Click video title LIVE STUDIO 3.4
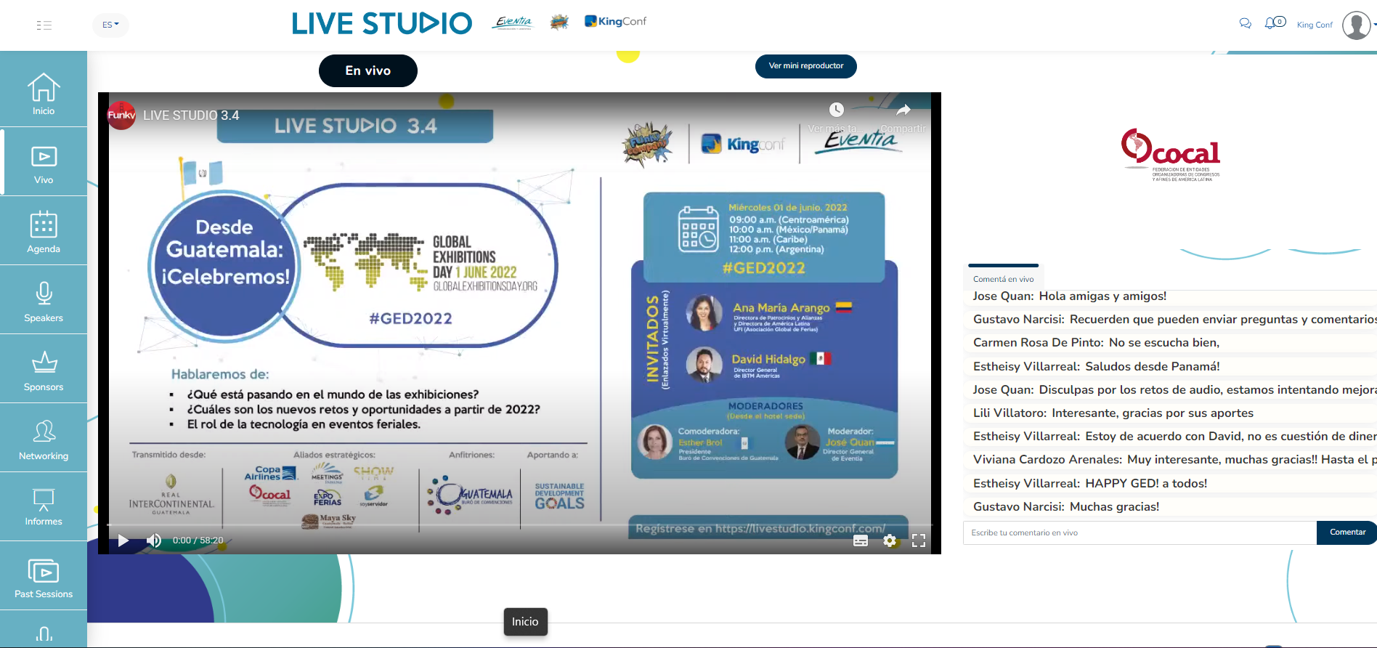 pyautogui.click(x=191, y=116)
